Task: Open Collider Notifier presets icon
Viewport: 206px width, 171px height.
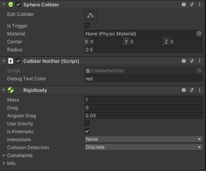Action: 192,61
